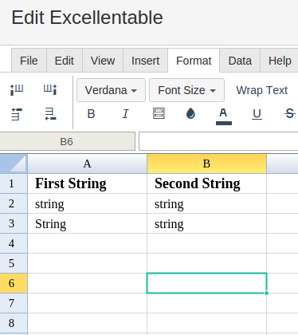Click the insert row below icon
298x335 pixels.
point(50,114)
